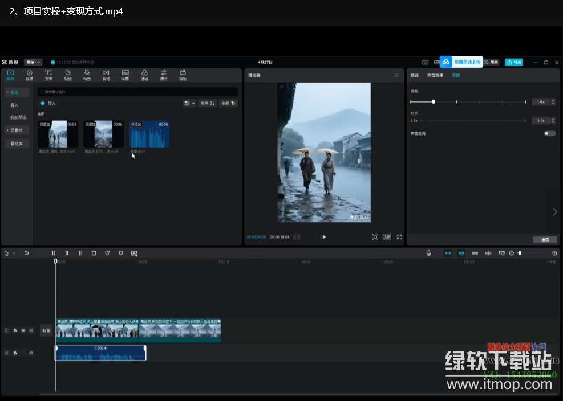The width and height of the screenshot is (563, 401).
Task: Click the image crop icon in timeline toolbar
Action: pyautogui.click(x=134, y=253)
